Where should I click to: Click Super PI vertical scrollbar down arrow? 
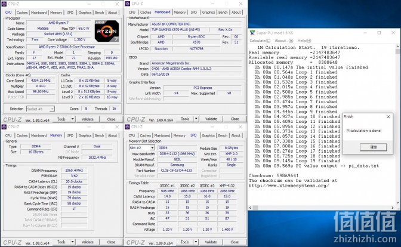pyautogui.click(x=397, y=202)
